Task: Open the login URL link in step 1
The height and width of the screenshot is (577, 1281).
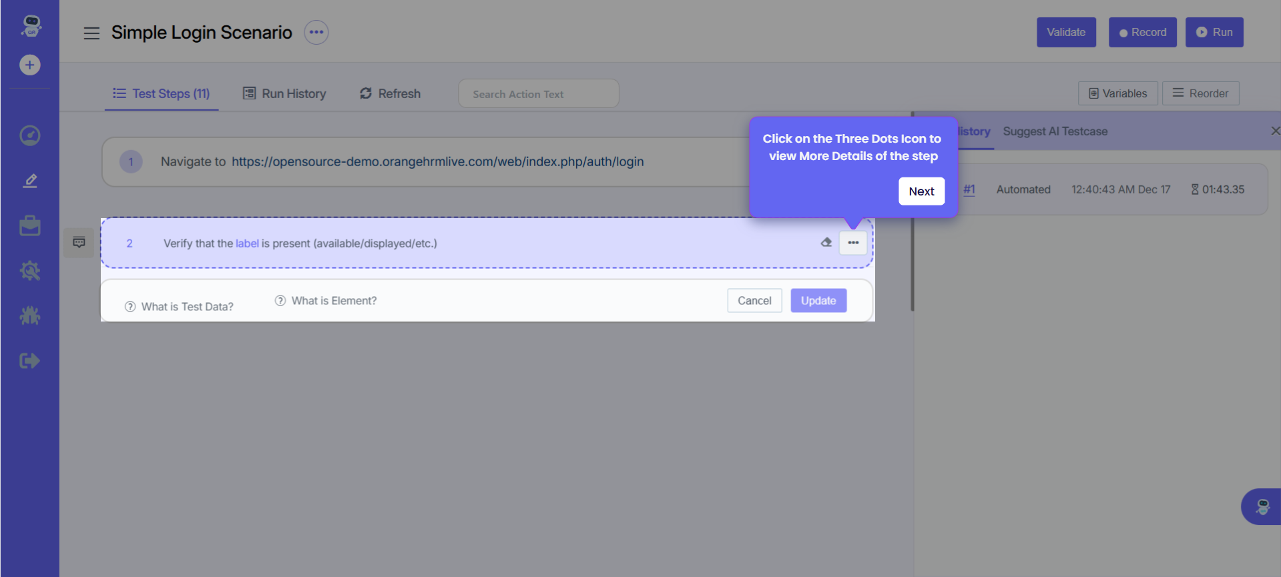Action: click(437, 161)
